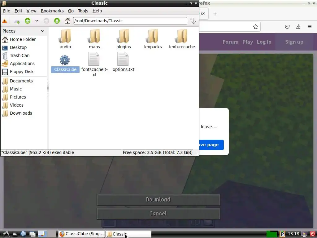The image size is (317, 238).
Task: Open the audio folder
Action: click(x=65, y=39)
